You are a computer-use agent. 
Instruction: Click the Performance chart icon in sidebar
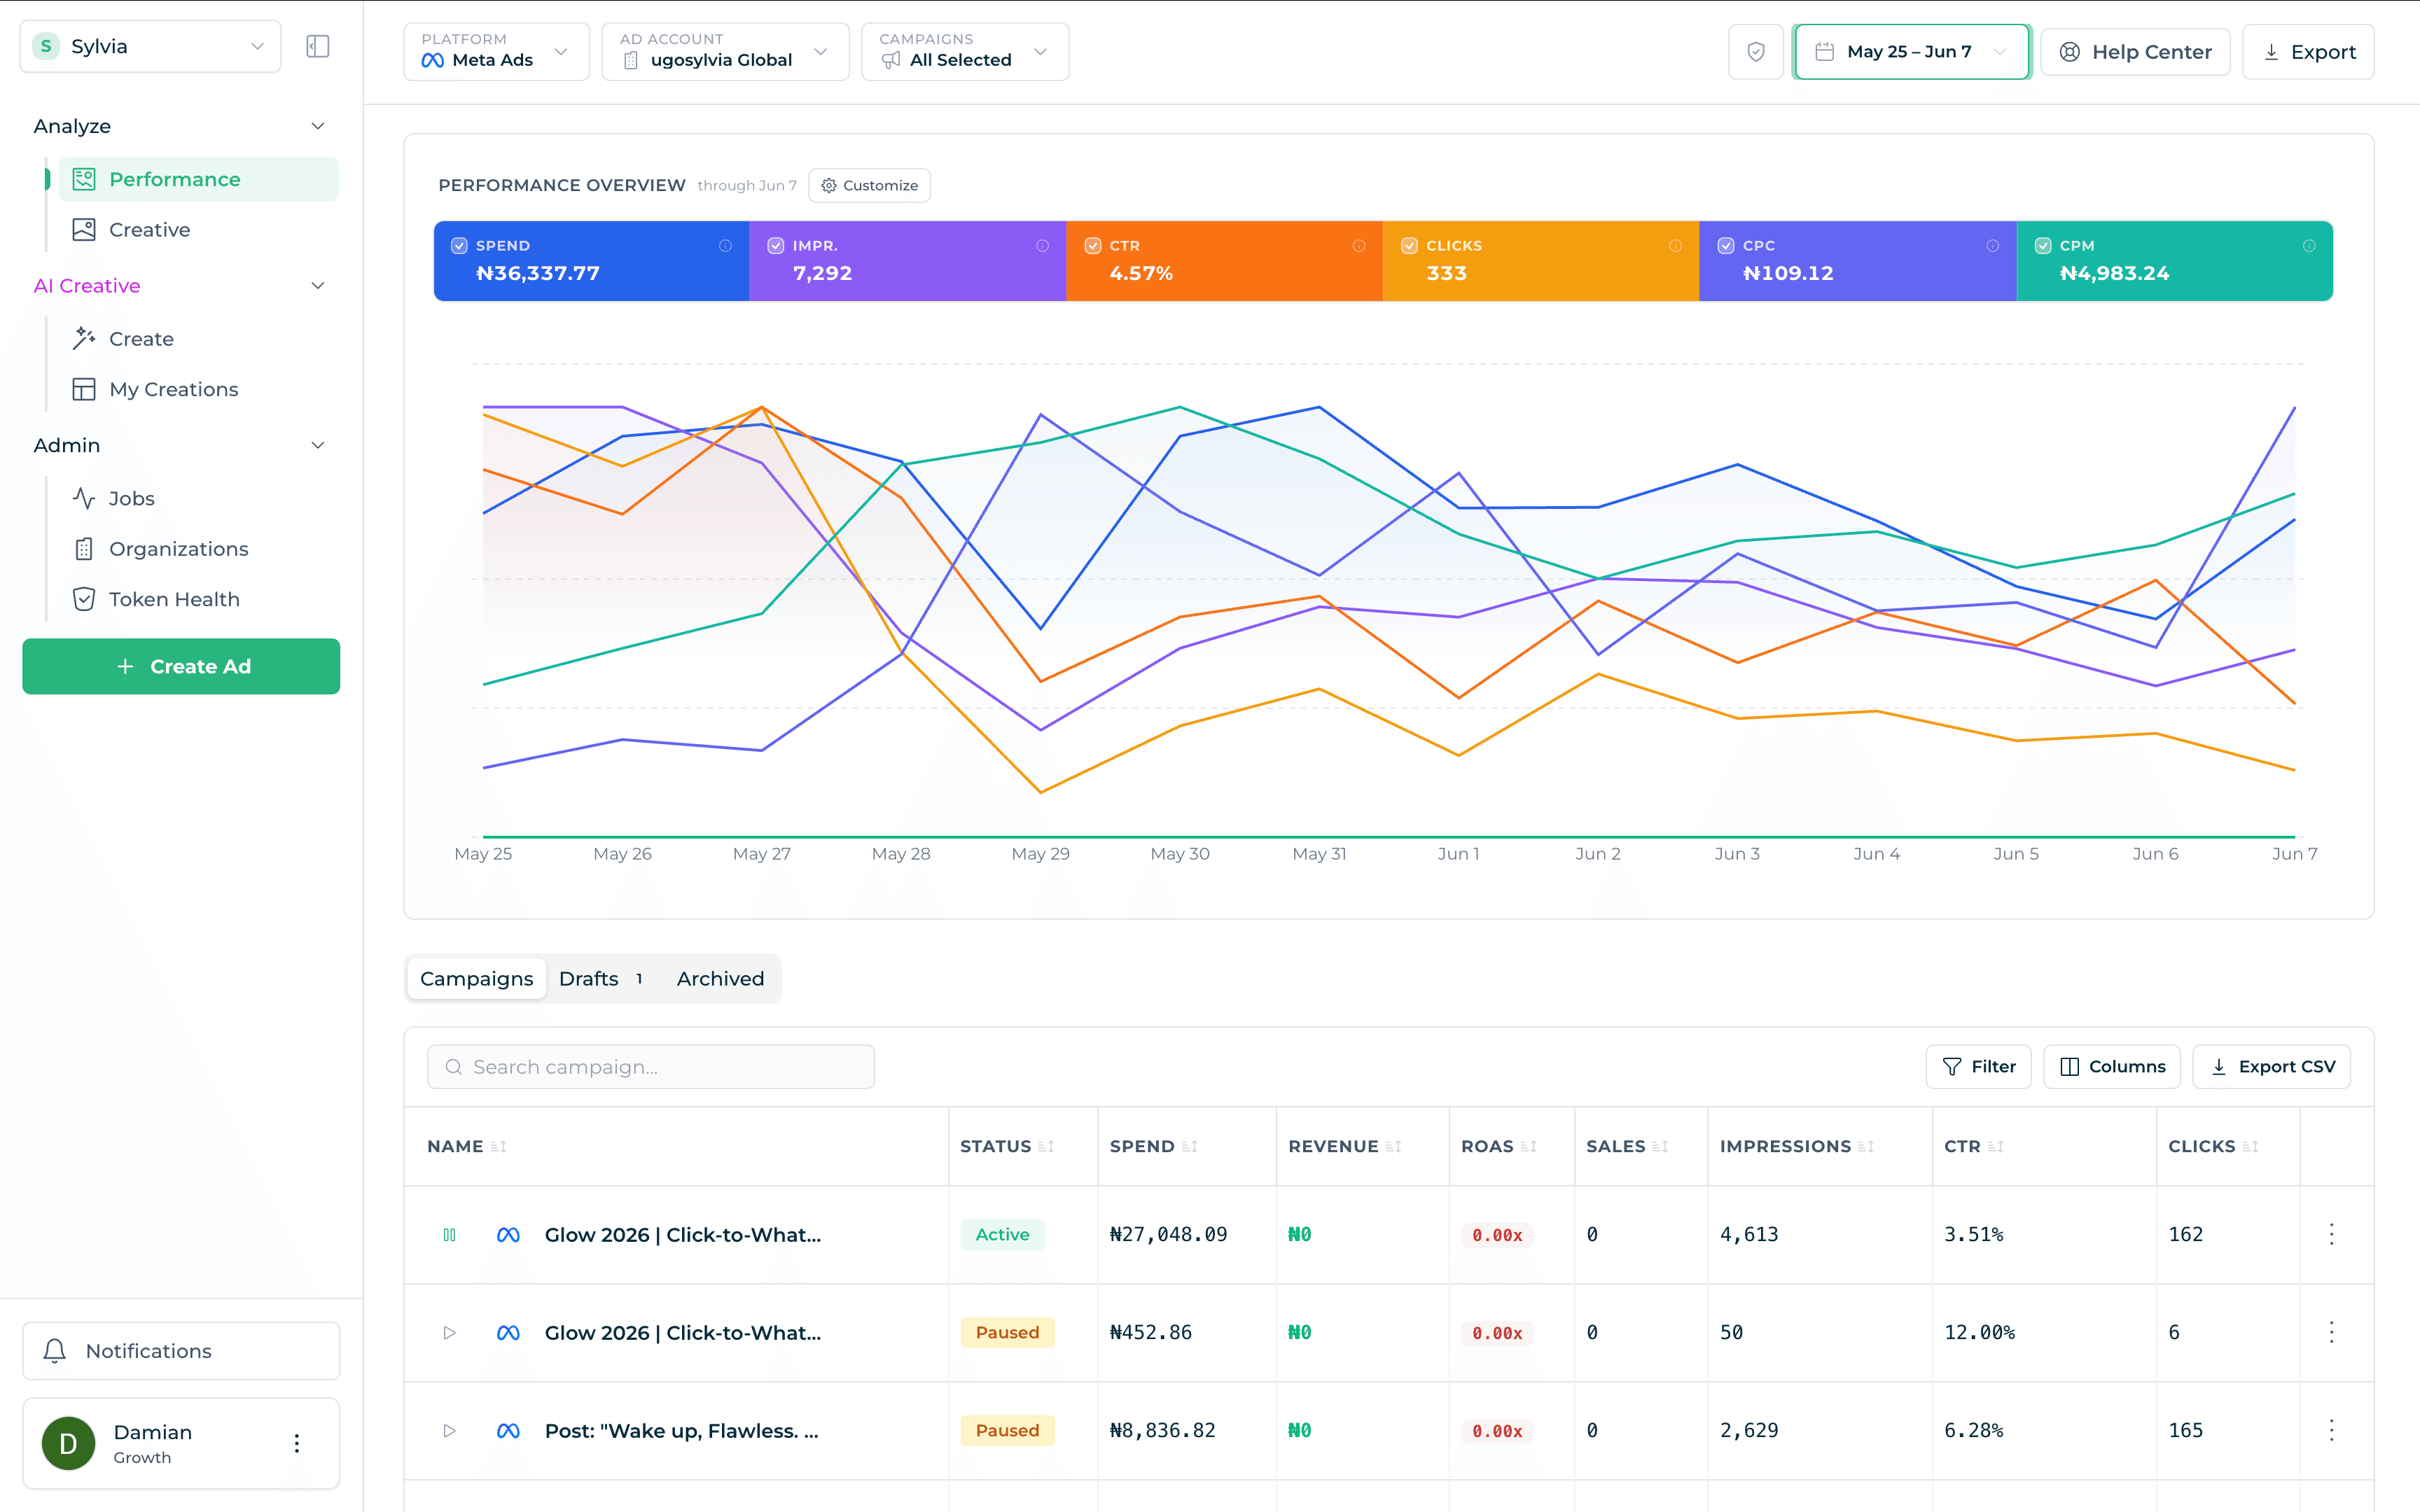tap(84, 179)
